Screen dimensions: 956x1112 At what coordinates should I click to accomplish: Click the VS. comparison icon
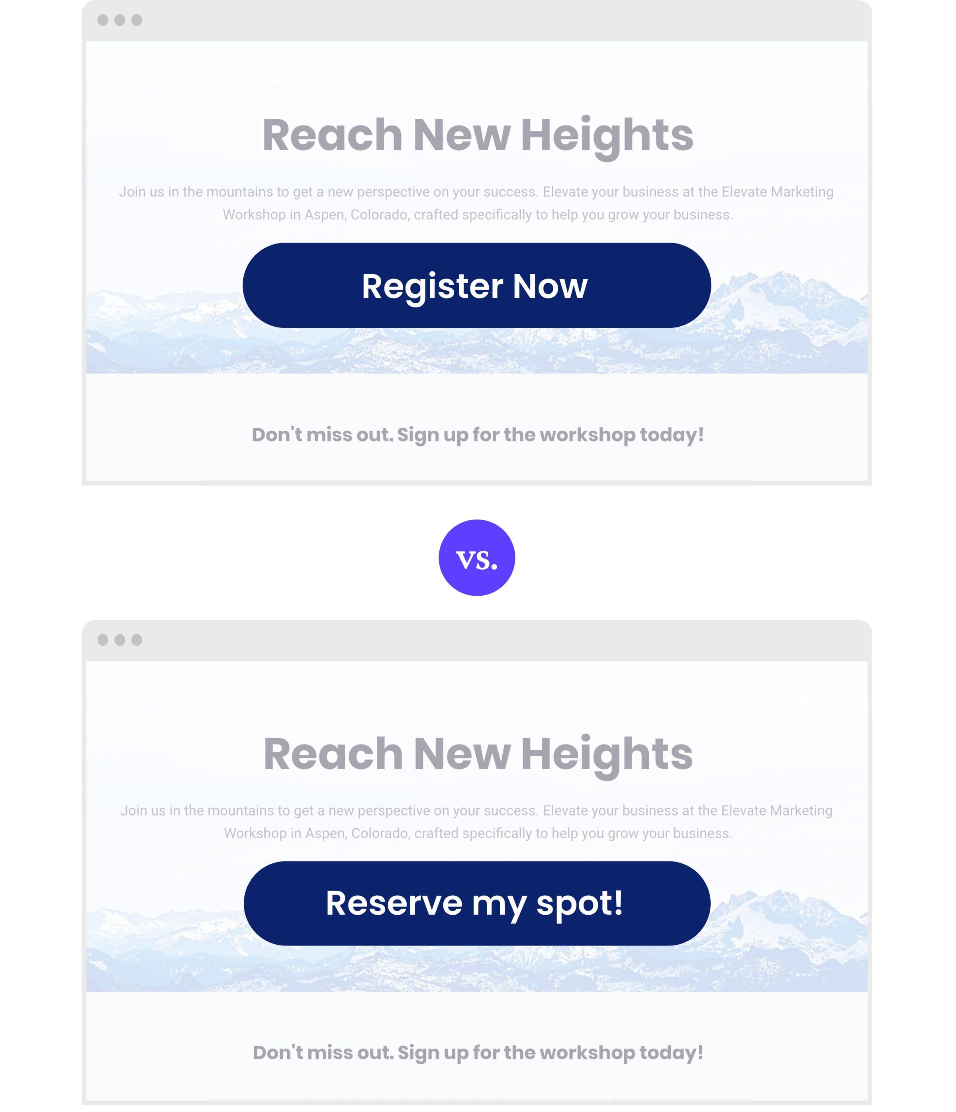(478, 557)
